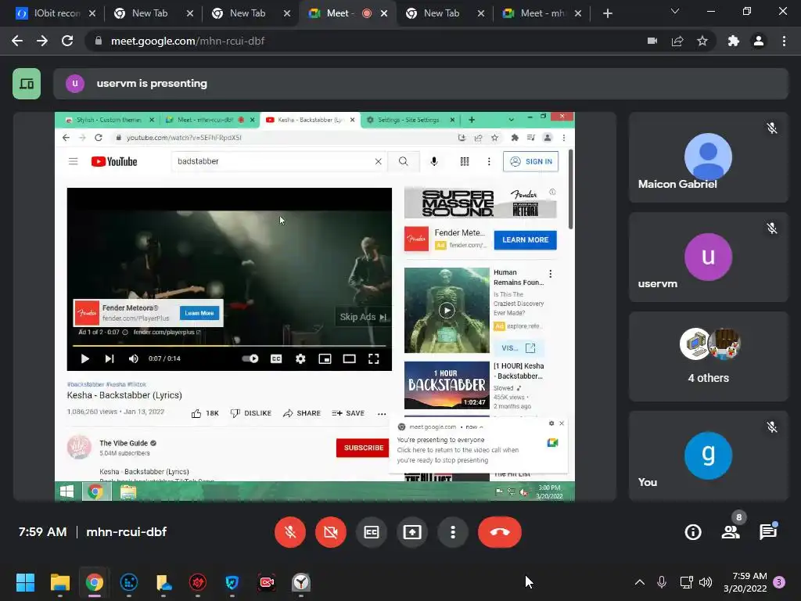The height and width of the screenshot is (601, 801).
Task: Open File Explorer from taskbar
Action: coord(59,582)
